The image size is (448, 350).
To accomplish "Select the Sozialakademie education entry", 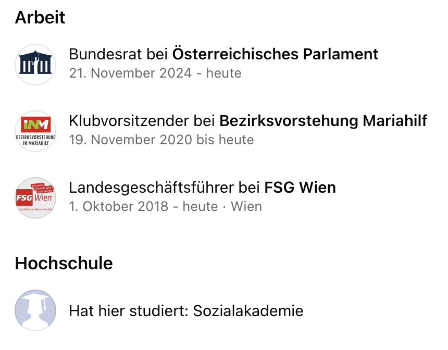I will (159, 310).
